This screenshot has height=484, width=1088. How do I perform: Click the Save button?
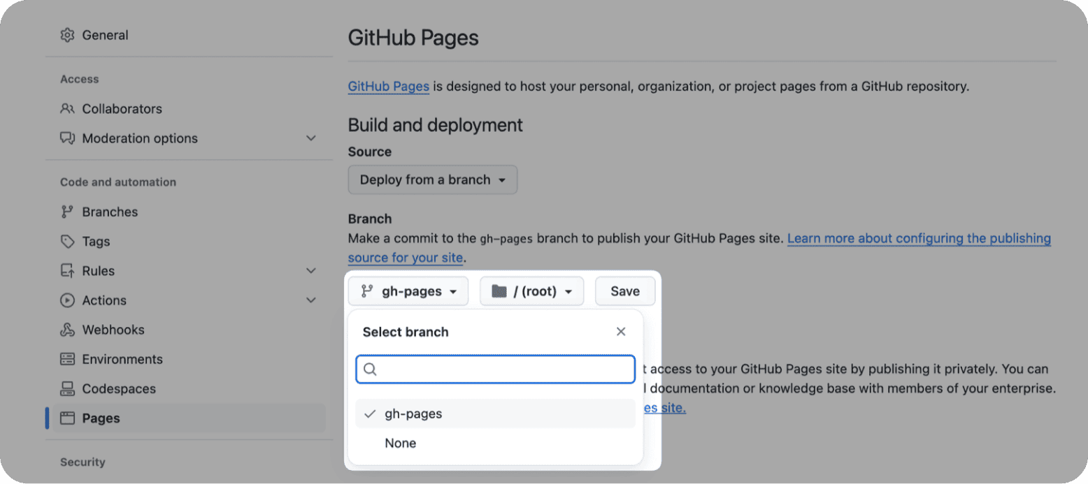(624, 291)
